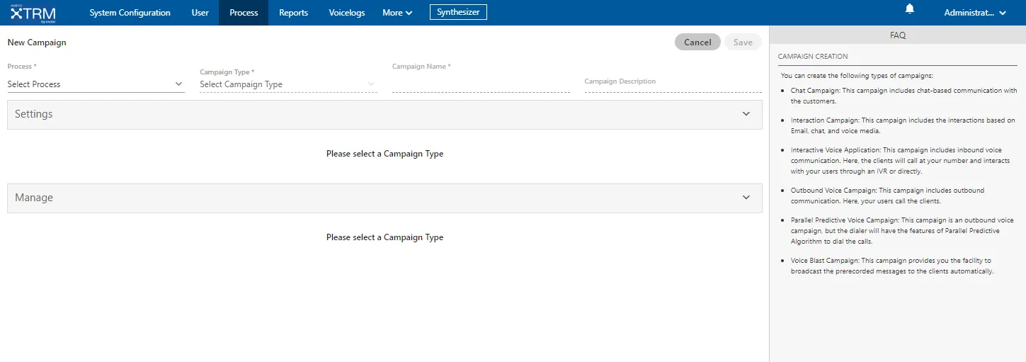
Task: Expand the Settings section chevron
Action: pos(746,114)
